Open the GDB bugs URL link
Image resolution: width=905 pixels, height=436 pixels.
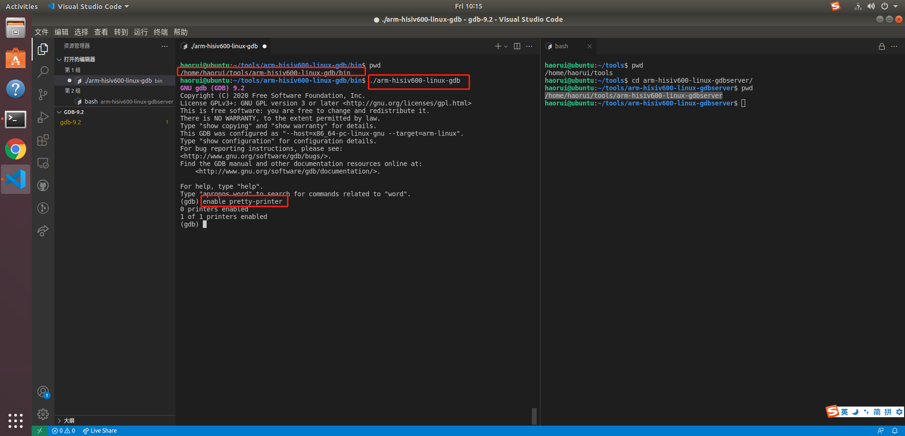click(x=254, y=157)
